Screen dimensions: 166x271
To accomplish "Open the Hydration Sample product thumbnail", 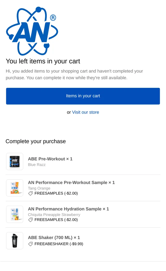I will tap(15, 214).
